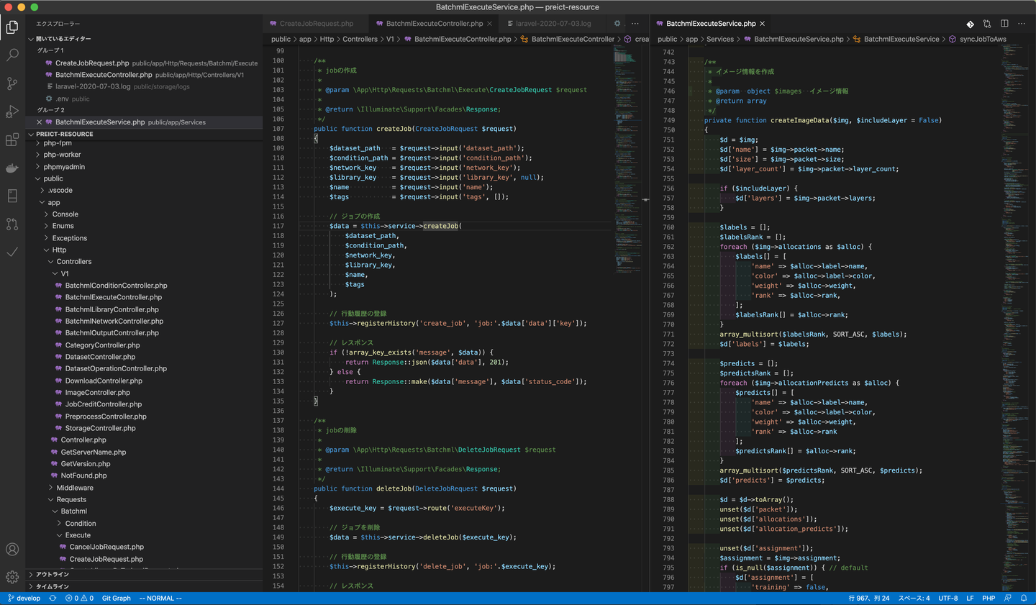1036x605 pixels.
Task: Open the Source Control view
Action: (x=12, y=83)
